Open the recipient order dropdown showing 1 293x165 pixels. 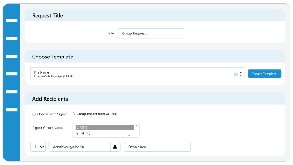38,147
